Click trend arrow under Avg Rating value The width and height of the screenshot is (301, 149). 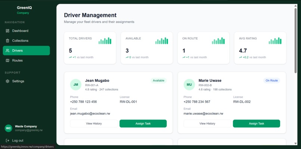[241, 57]
